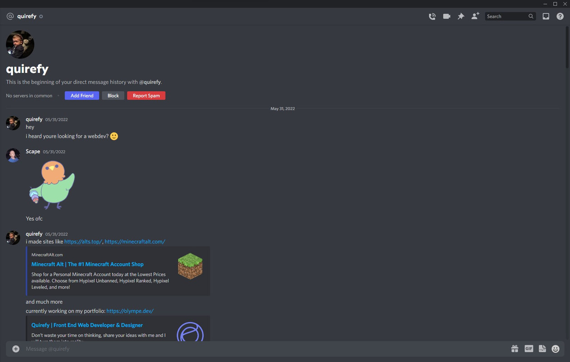Click the 'and much more' message
The height and width of the screenshot is (362, 570).
coord(44,302)
